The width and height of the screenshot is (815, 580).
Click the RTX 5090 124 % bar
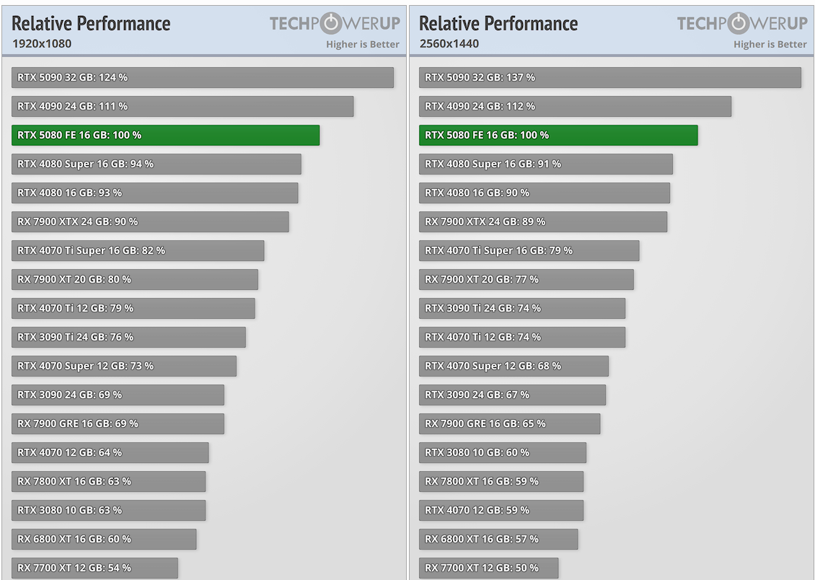[202, 77]
